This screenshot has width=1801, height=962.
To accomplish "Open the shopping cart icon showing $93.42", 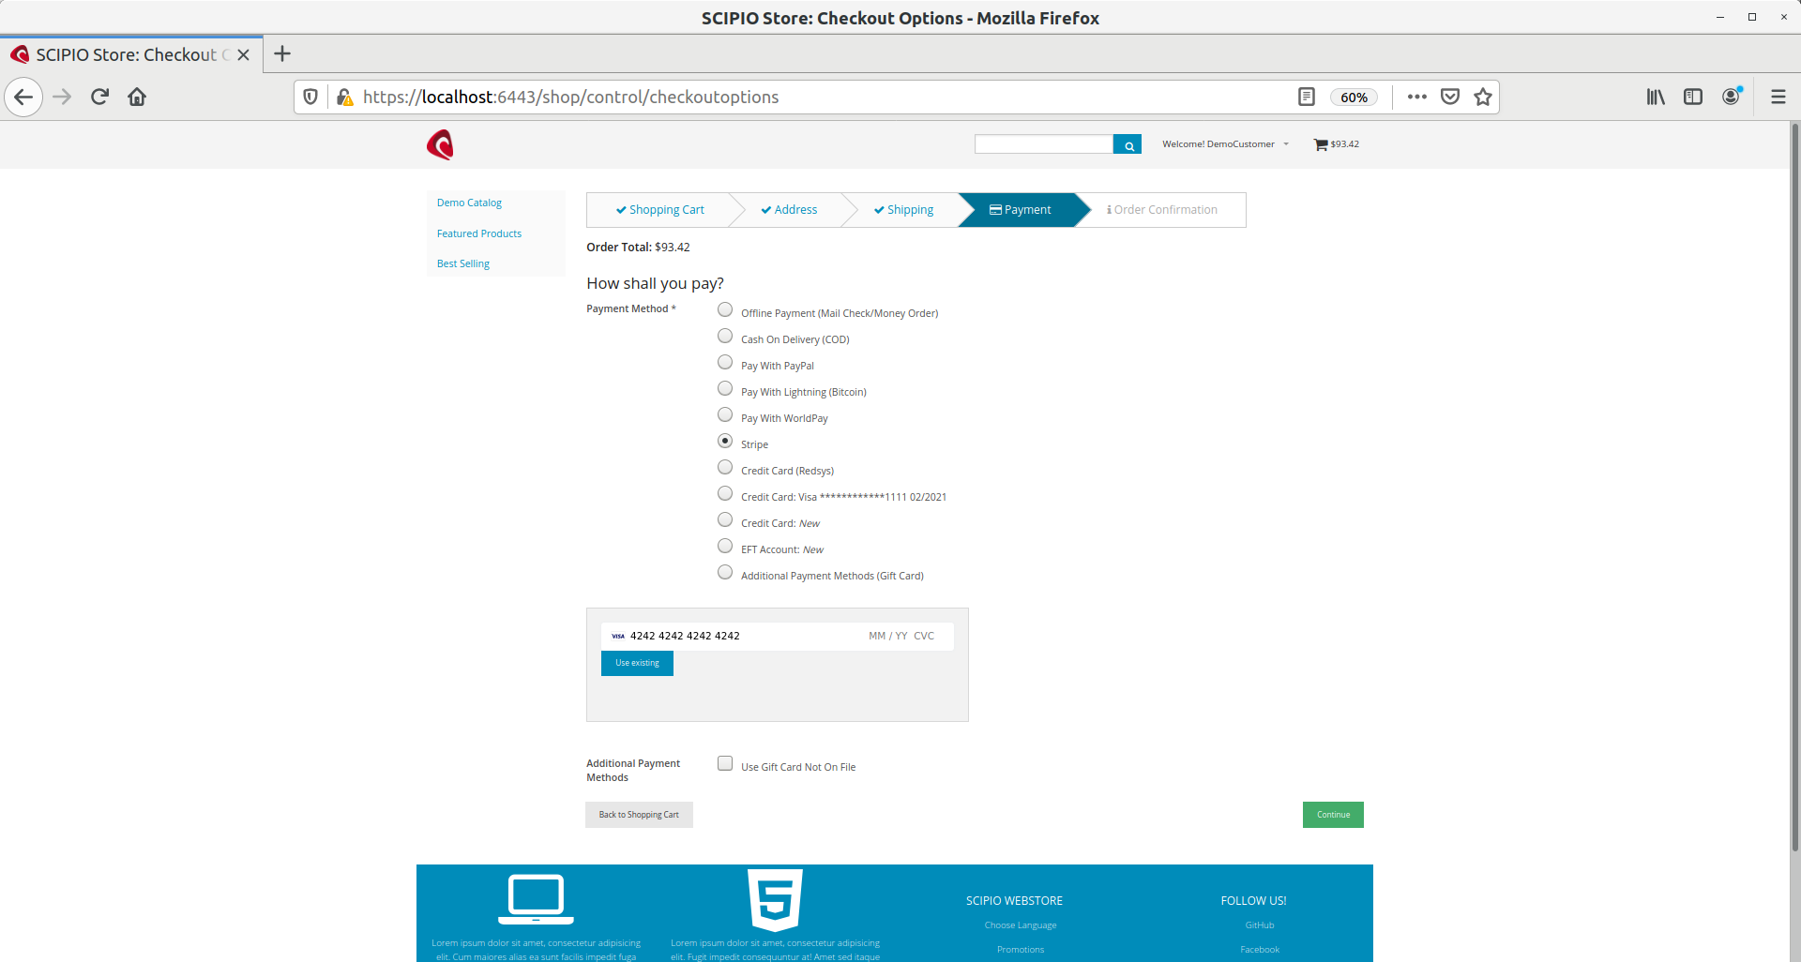I will tap(1321, 144).
